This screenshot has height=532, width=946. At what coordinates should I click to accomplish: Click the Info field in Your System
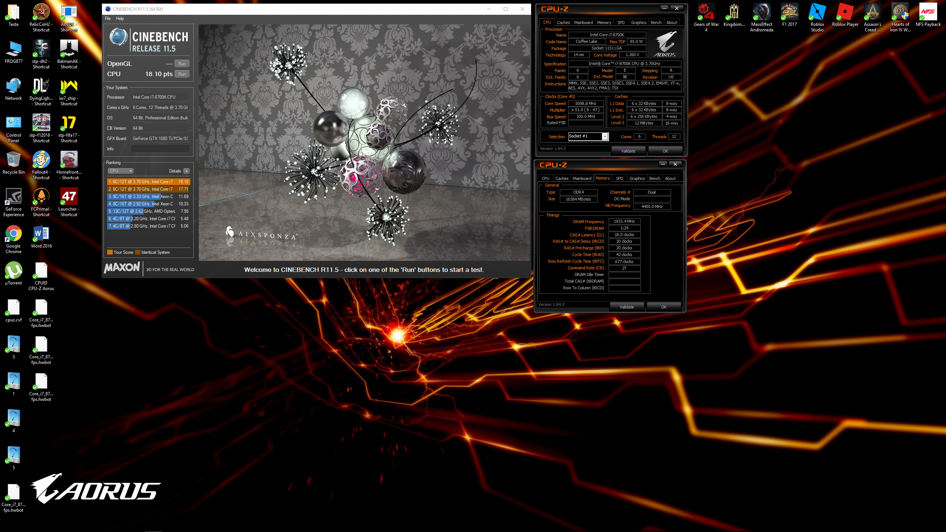click(x=160, y=149)
